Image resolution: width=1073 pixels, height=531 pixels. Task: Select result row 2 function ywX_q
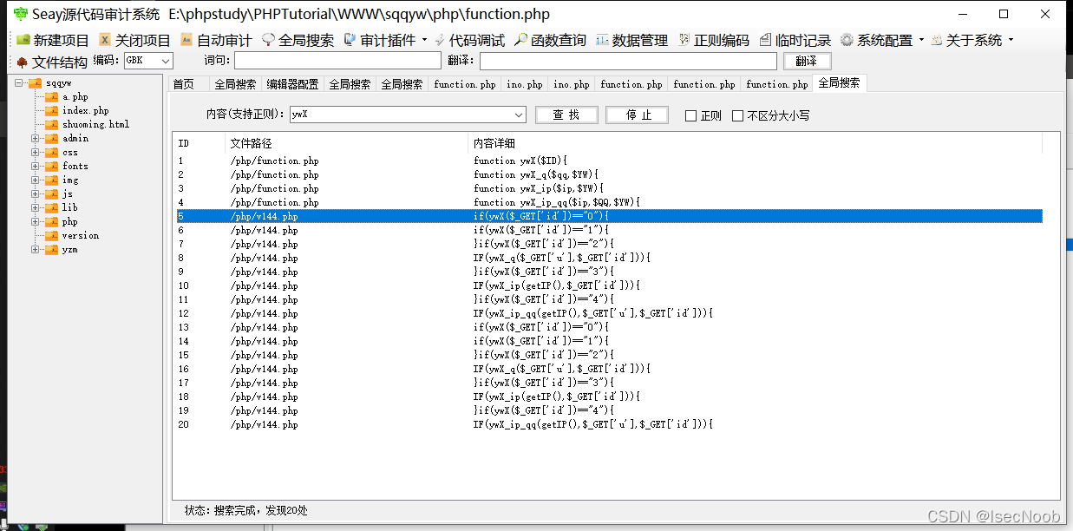tap(609, 174)
